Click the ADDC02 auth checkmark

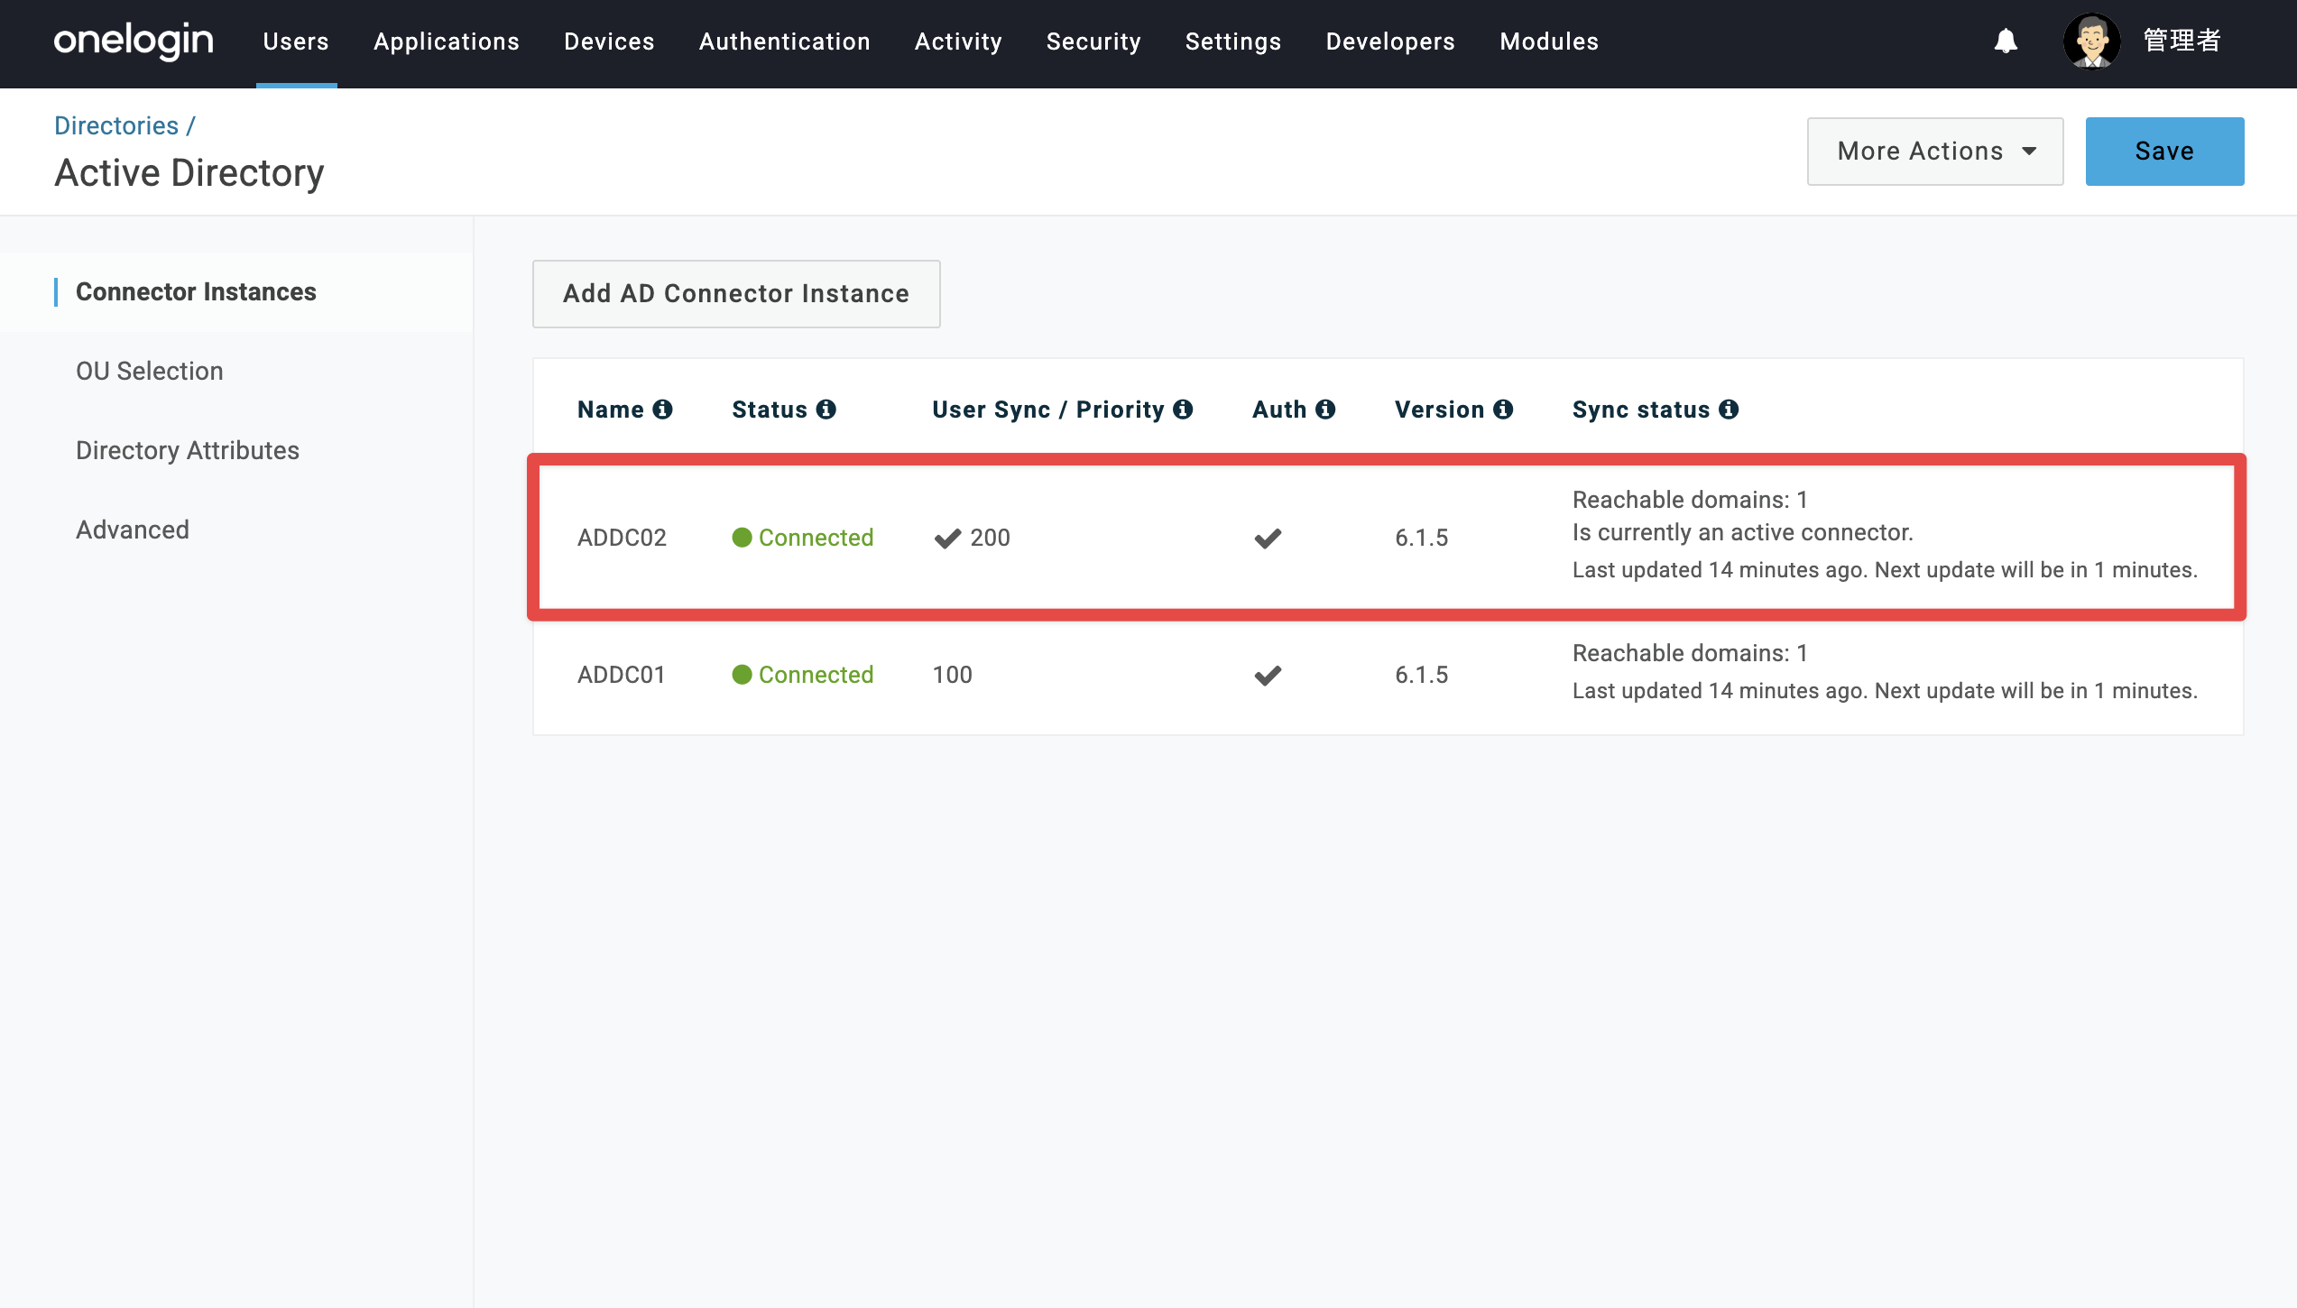point(1268,539)
